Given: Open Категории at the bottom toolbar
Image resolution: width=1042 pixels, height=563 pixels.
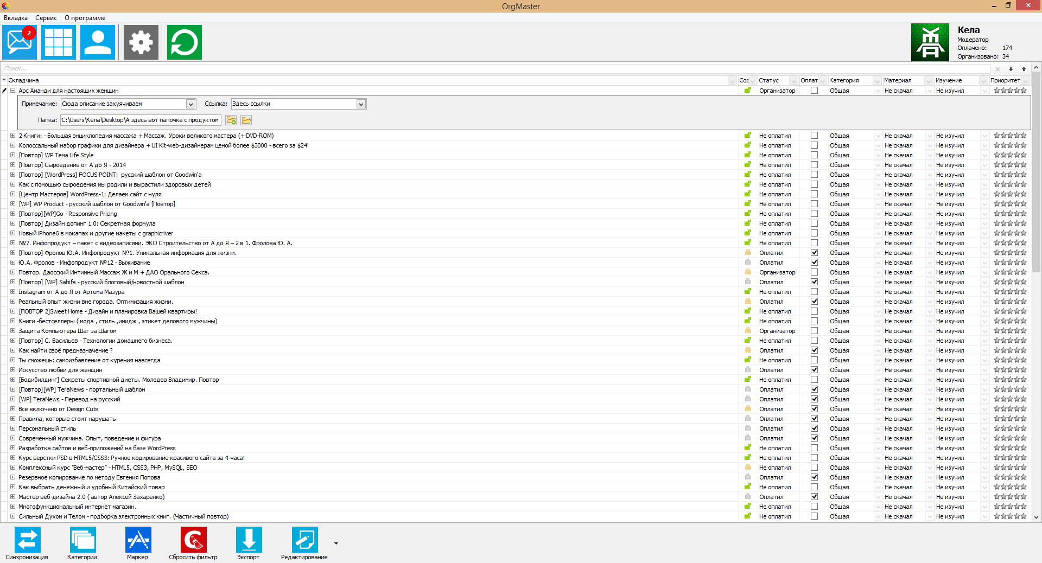Looking at the screenshot, I should pos(82,540).
